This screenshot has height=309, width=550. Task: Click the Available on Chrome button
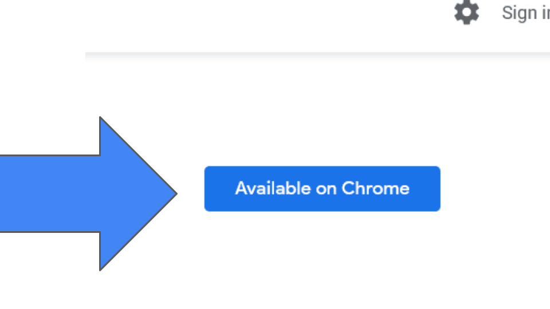322,188
